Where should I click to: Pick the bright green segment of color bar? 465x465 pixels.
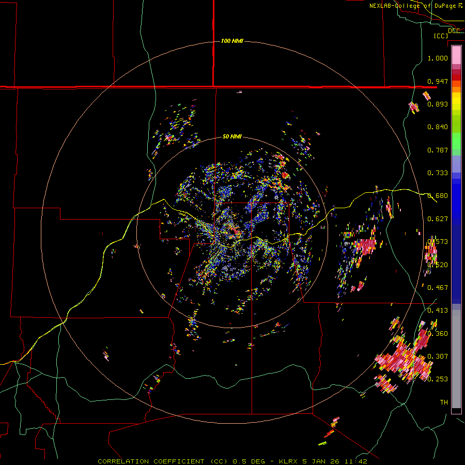(456, 141)
